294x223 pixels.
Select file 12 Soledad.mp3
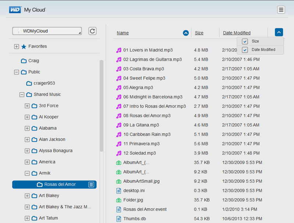(140, 153)
